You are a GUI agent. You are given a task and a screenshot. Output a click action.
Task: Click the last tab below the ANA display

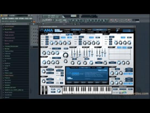point(105,82)
